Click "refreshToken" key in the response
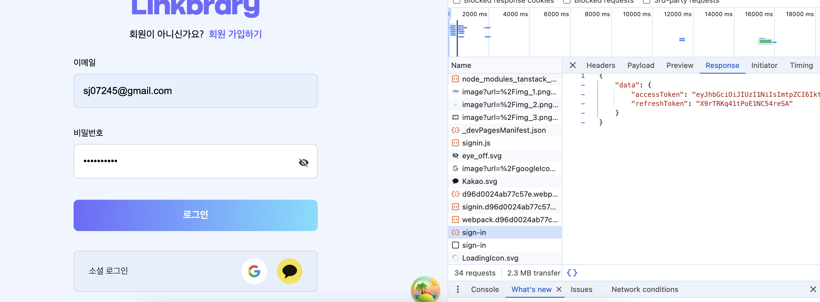The image size is (820, 302). tap(659, 104)
